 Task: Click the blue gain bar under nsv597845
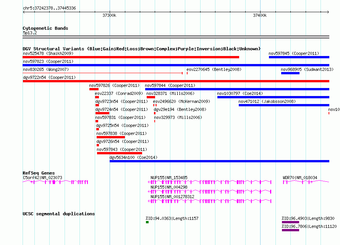pos(299,57)
